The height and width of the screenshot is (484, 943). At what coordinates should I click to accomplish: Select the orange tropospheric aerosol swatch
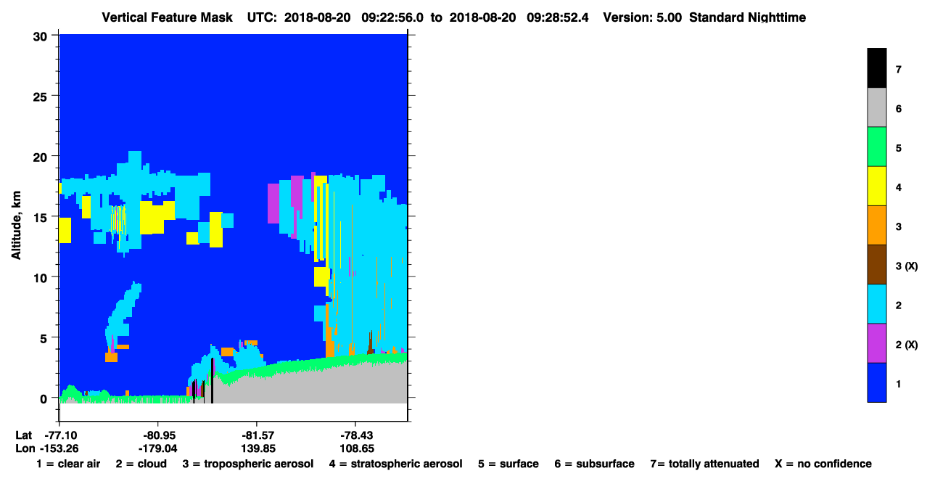(x=877, y=225)
